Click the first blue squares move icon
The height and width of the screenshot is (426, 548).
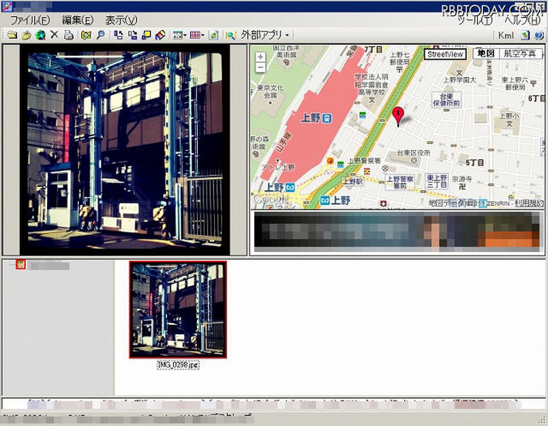click(x=118, y=35)
